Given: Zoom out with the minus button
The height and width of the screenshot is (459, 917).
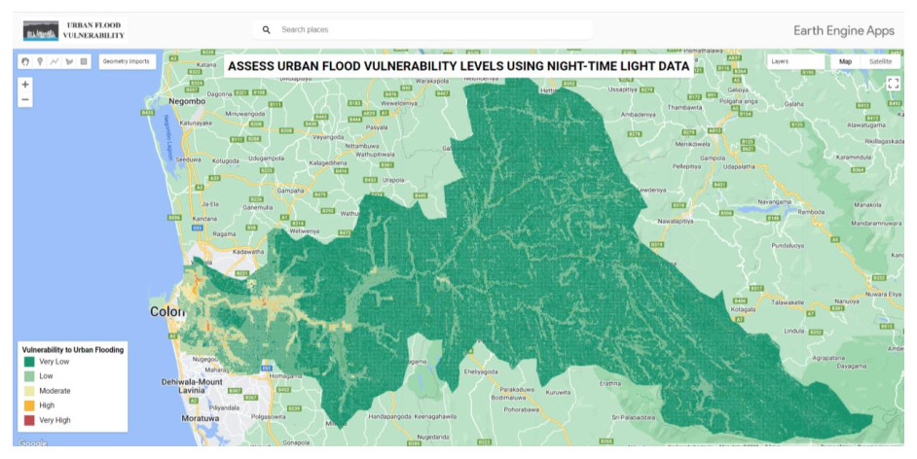Looking at the screenshot, I should pos(25,100).
